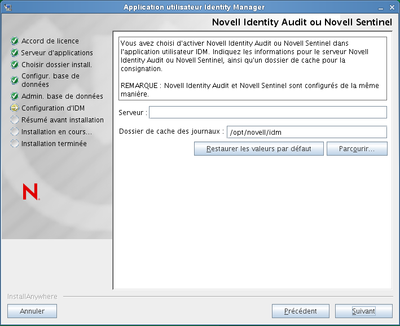Click the check icon beside Admin. base de données
The image size is (400, 326).
point(15,96)
